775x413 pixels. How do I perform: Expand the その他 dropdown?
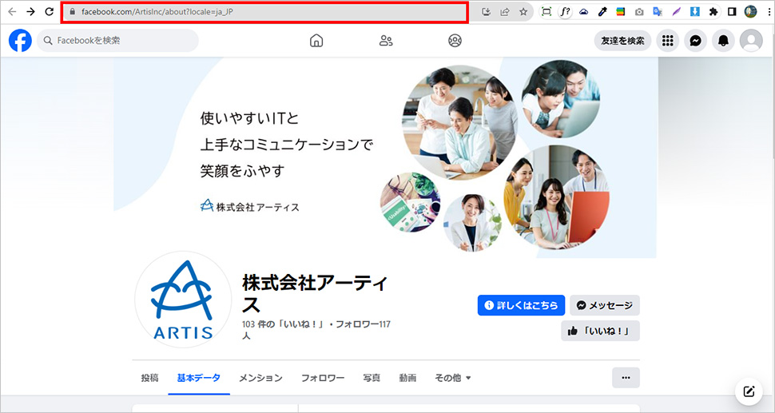453,378
